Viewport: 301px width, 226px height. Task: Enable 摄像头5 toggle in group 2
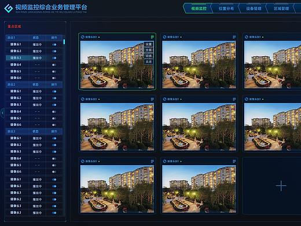tap(54, 118)
